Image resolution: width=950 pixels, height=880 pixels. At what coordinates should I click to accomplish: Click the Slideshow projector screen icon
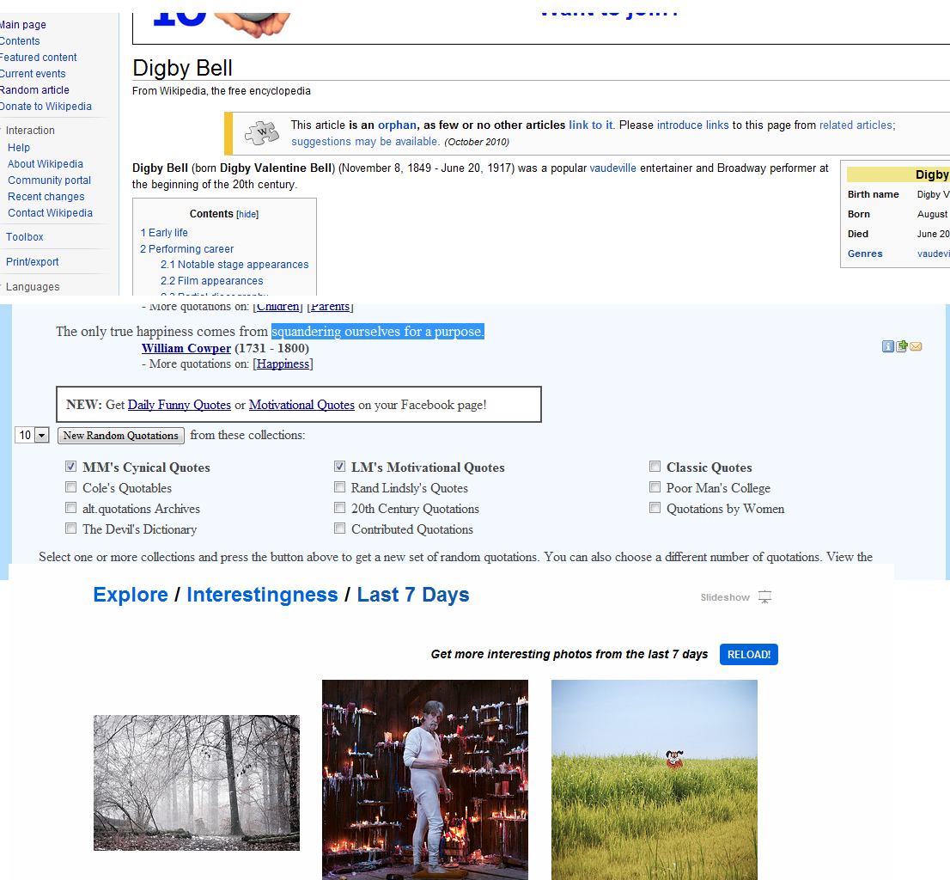coord(764,597)
